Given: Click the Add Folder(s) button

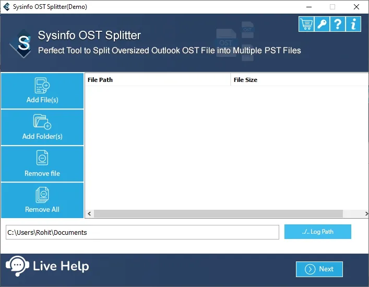Looking at the screenshot, I should click(x=42, y=127).
